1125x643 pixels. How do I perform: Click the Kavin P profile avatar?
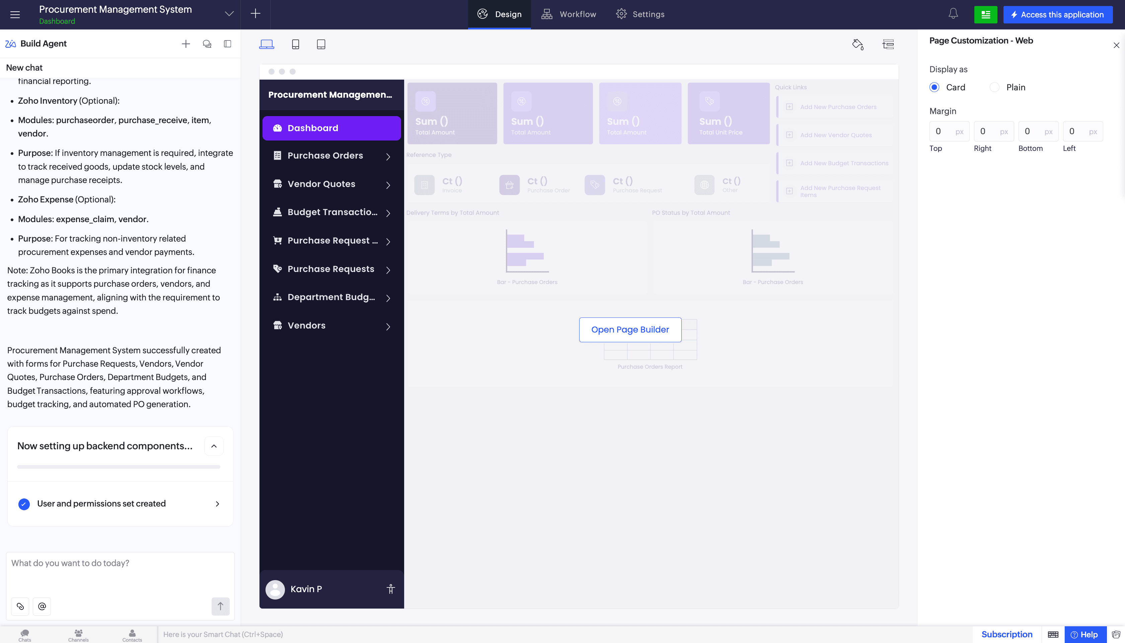tap(275, 589)
